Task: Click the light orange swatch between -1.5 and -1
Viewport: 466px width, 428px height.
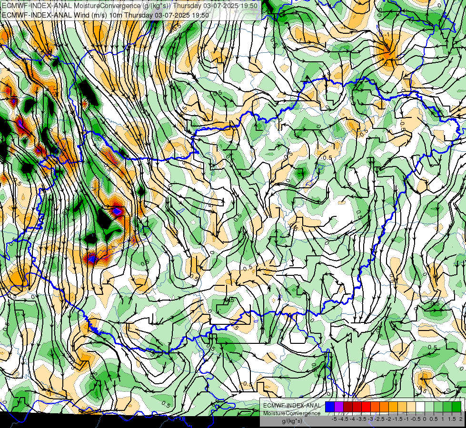Action: (x=402, y=407)
